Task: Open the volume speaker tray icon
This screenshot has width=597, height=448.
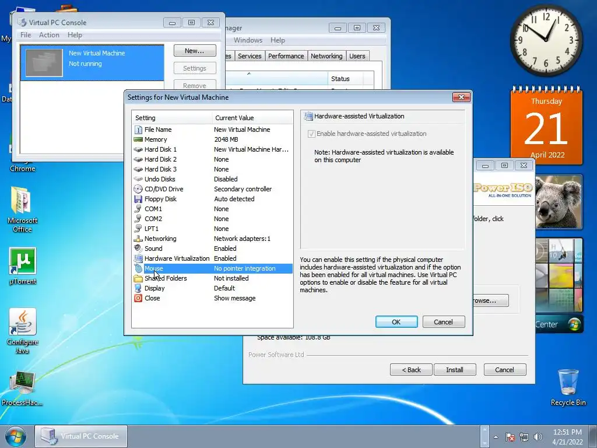Action: click(538, 437)
